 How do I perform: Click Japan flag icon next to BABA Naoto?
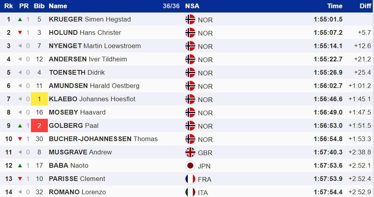pyautogui.click(x=190, y=166)
